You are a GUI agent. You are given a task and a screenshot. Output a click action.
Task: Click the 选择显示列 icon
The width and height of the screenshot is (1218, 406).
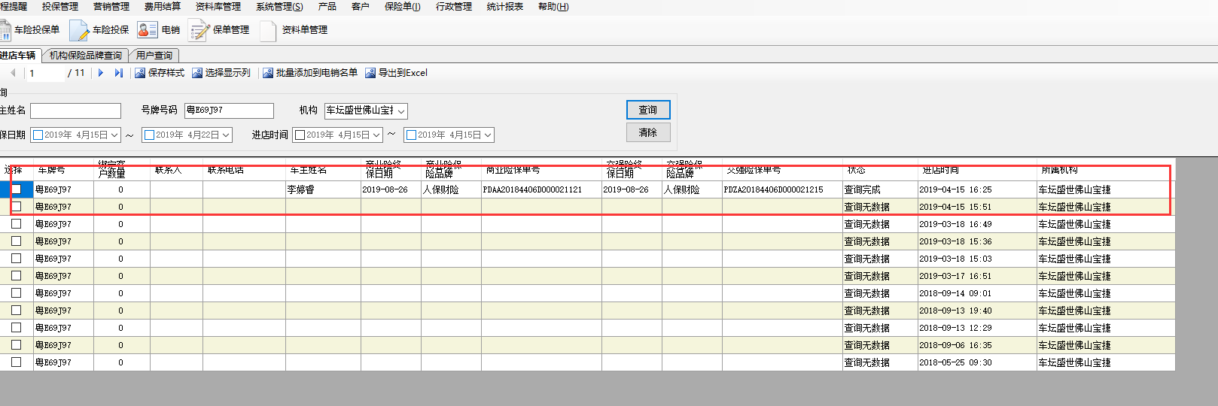197,73
